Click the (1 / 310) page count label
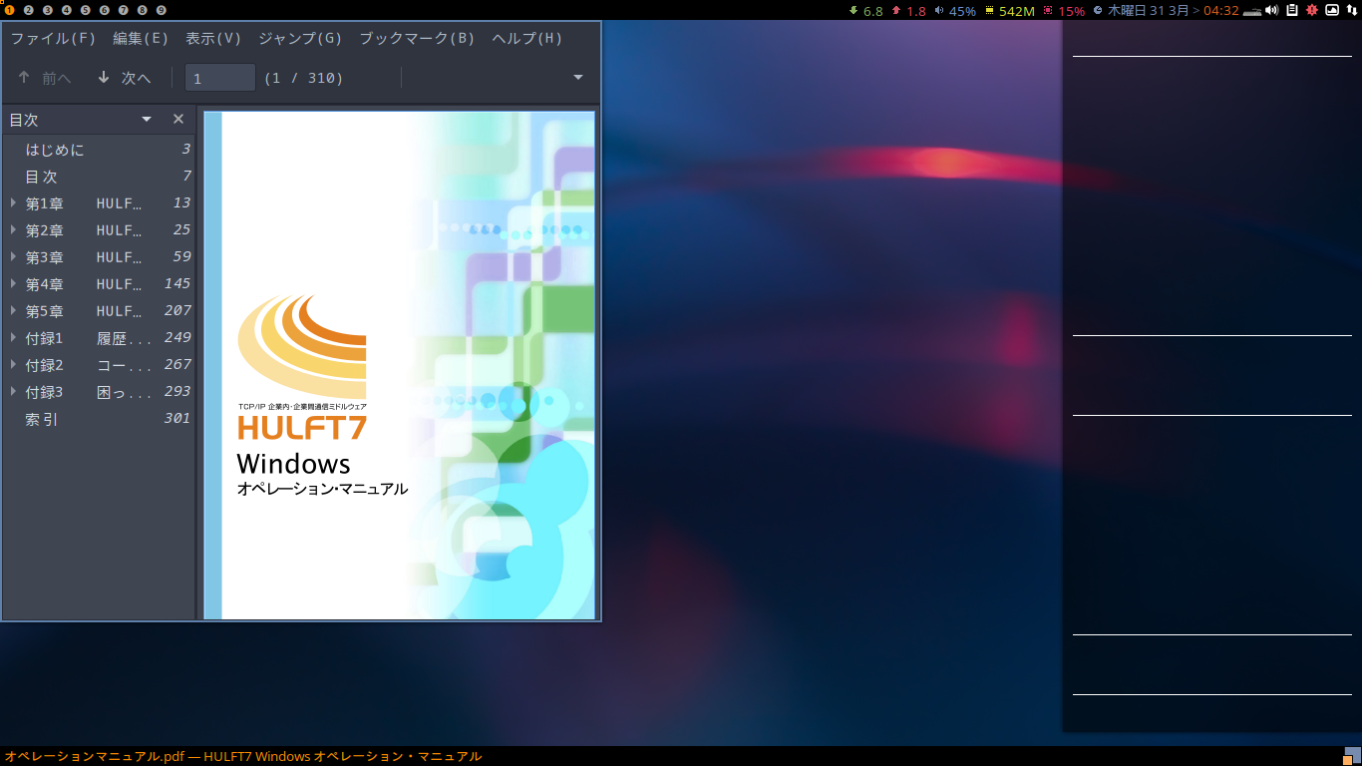The image size is (1362, 766). click(303, 78)
